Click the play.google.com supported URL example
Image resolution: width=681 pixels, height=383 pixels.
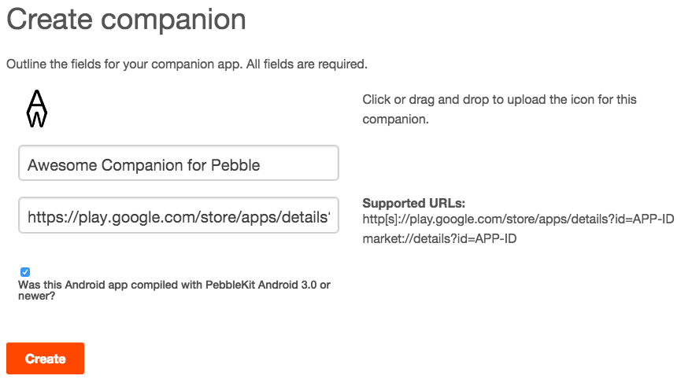click(x=518, y=218)
